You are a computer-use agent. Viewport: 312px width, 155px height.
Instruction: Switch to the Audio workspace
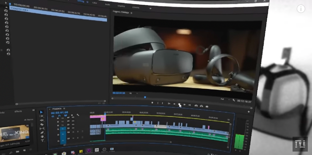(x=107, y=4)
